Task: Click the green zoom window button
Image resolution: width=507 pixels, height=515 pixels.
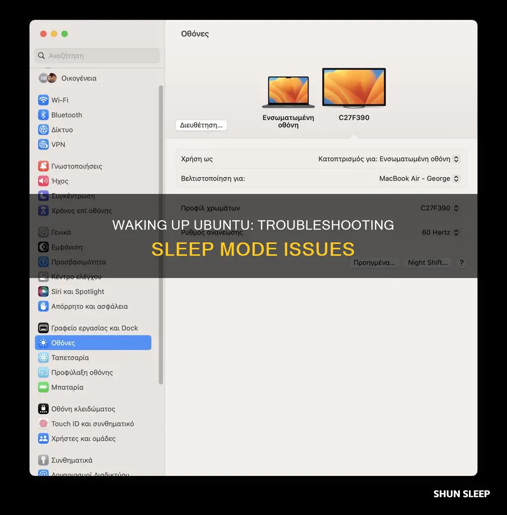Action: coord(64,34)
